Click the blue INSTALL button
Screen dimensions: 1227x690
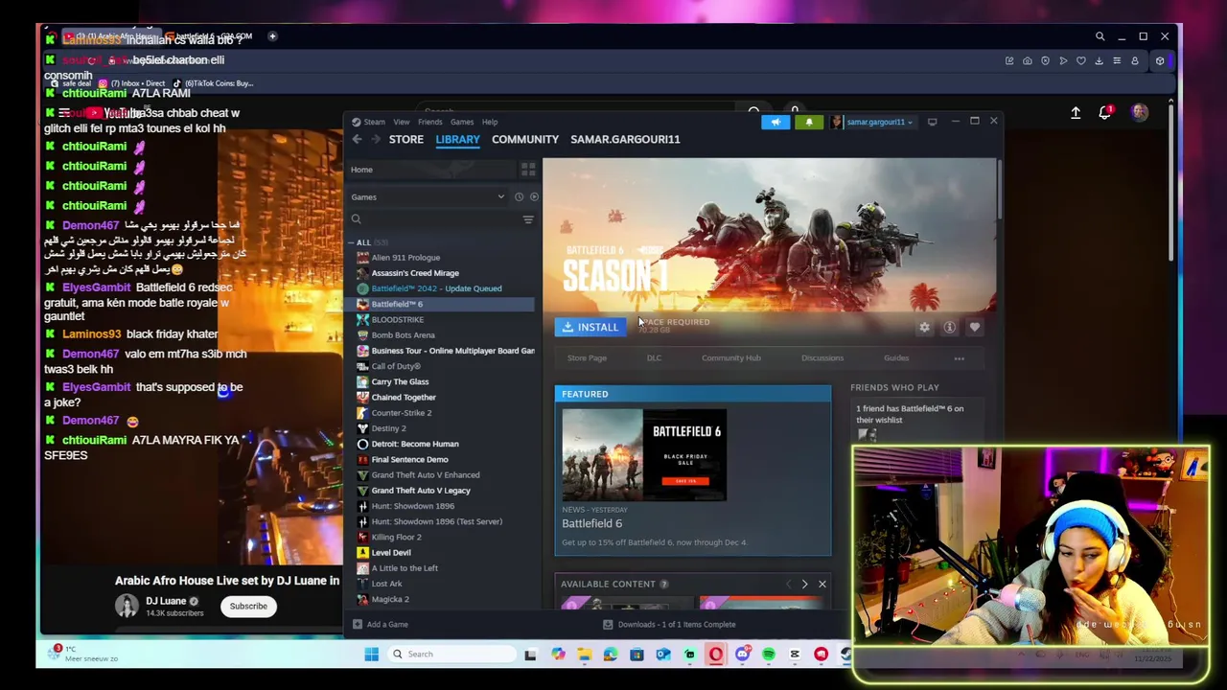(590, 327)
